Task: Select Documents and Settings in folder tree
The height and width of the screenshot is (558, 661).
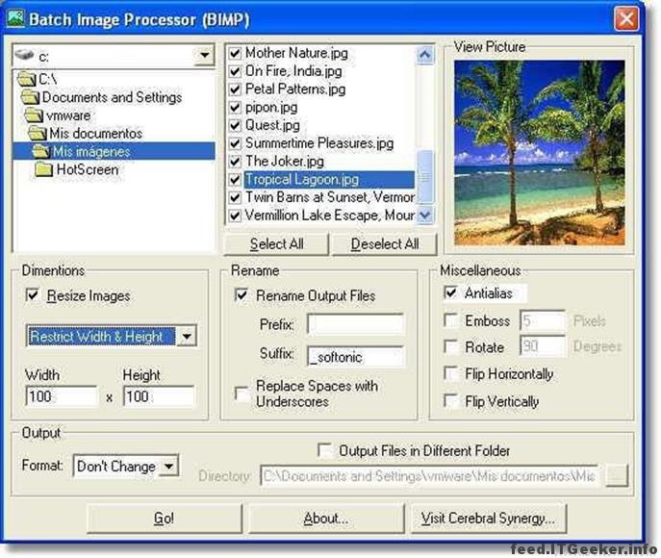Action: coord(112,97)
